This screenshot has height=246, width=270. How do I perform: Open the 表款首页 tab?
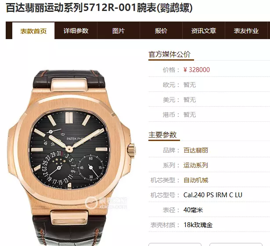point(33,31)
